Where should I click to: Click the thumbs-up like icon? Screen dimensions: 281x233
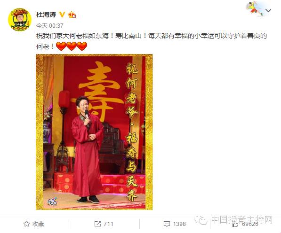[235, 224]
